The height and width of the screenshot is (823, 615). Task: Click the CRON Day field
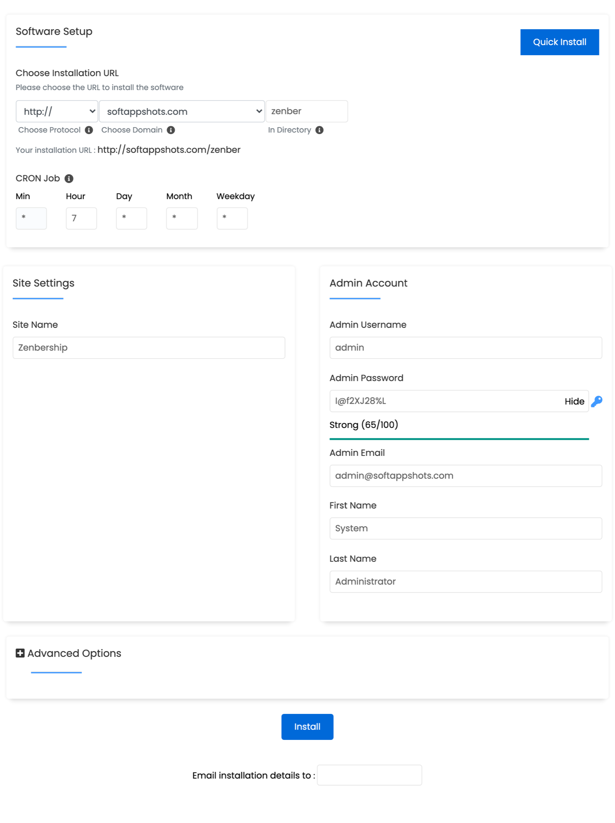pyautogui.click(x=132, y=218)
